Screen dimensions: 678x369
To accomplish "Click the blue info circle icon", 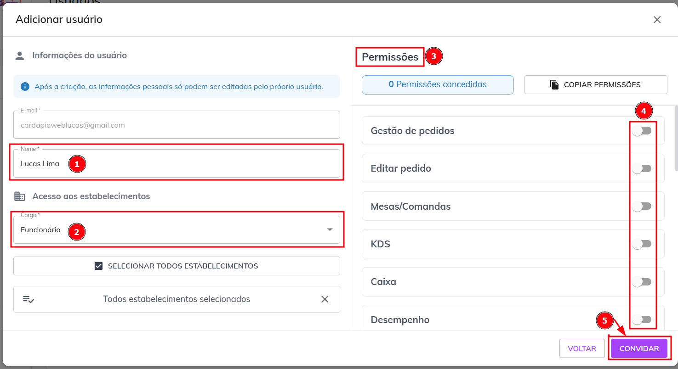I will click(25, 86).
